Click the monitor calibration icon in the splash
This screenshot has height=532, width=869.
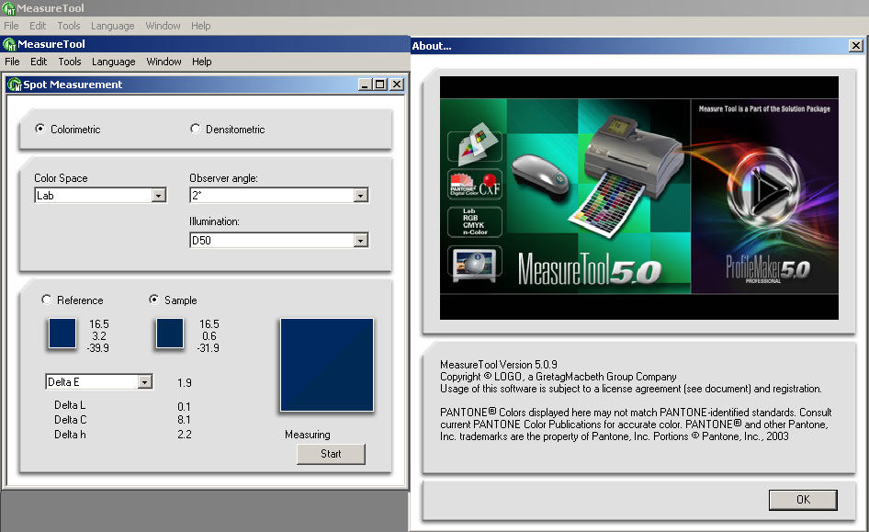click(474, 263)
